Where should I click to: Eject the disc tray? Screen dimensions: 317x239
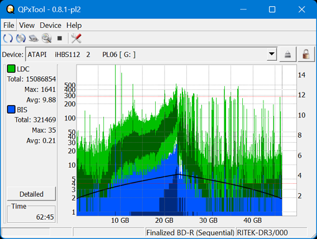click(x=288, y=55)
